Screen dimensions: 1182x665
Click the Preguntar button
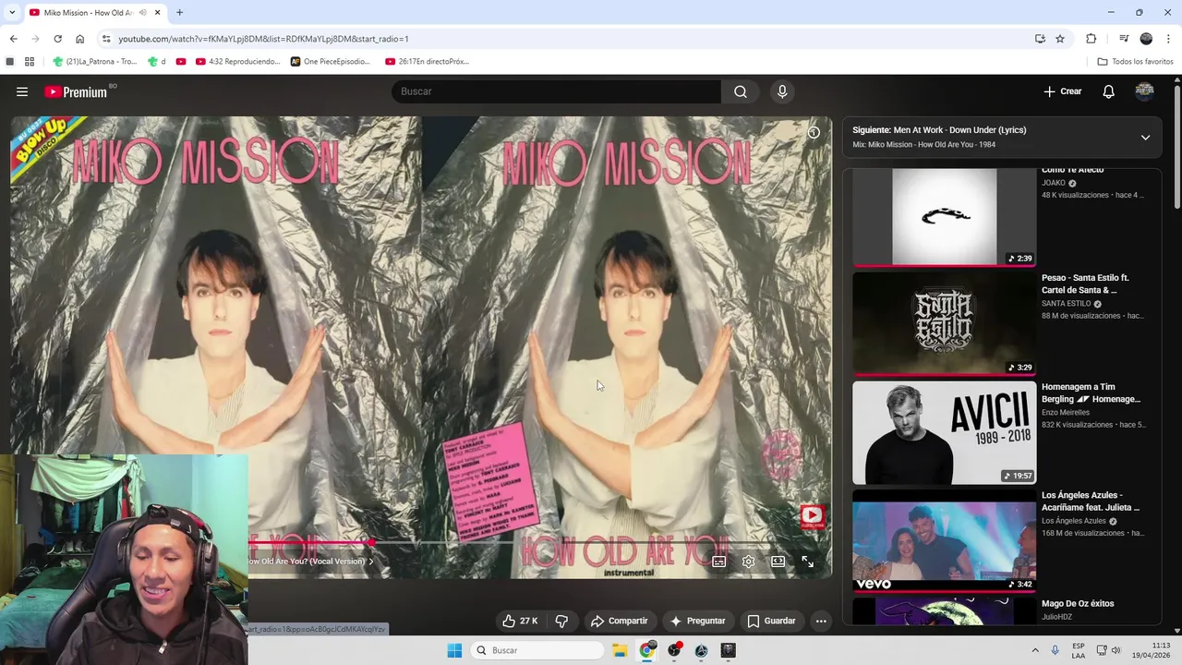click(x=697, y=621)
